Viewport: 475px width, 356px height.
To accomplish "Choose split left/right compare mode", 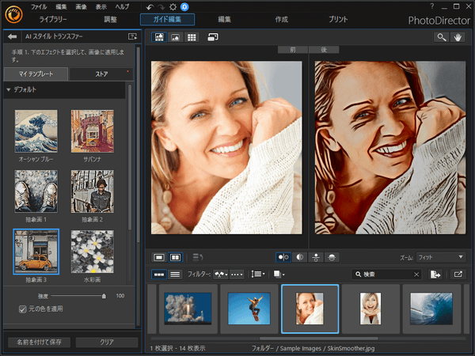I will pyautogui.click(x=299, y=257).
